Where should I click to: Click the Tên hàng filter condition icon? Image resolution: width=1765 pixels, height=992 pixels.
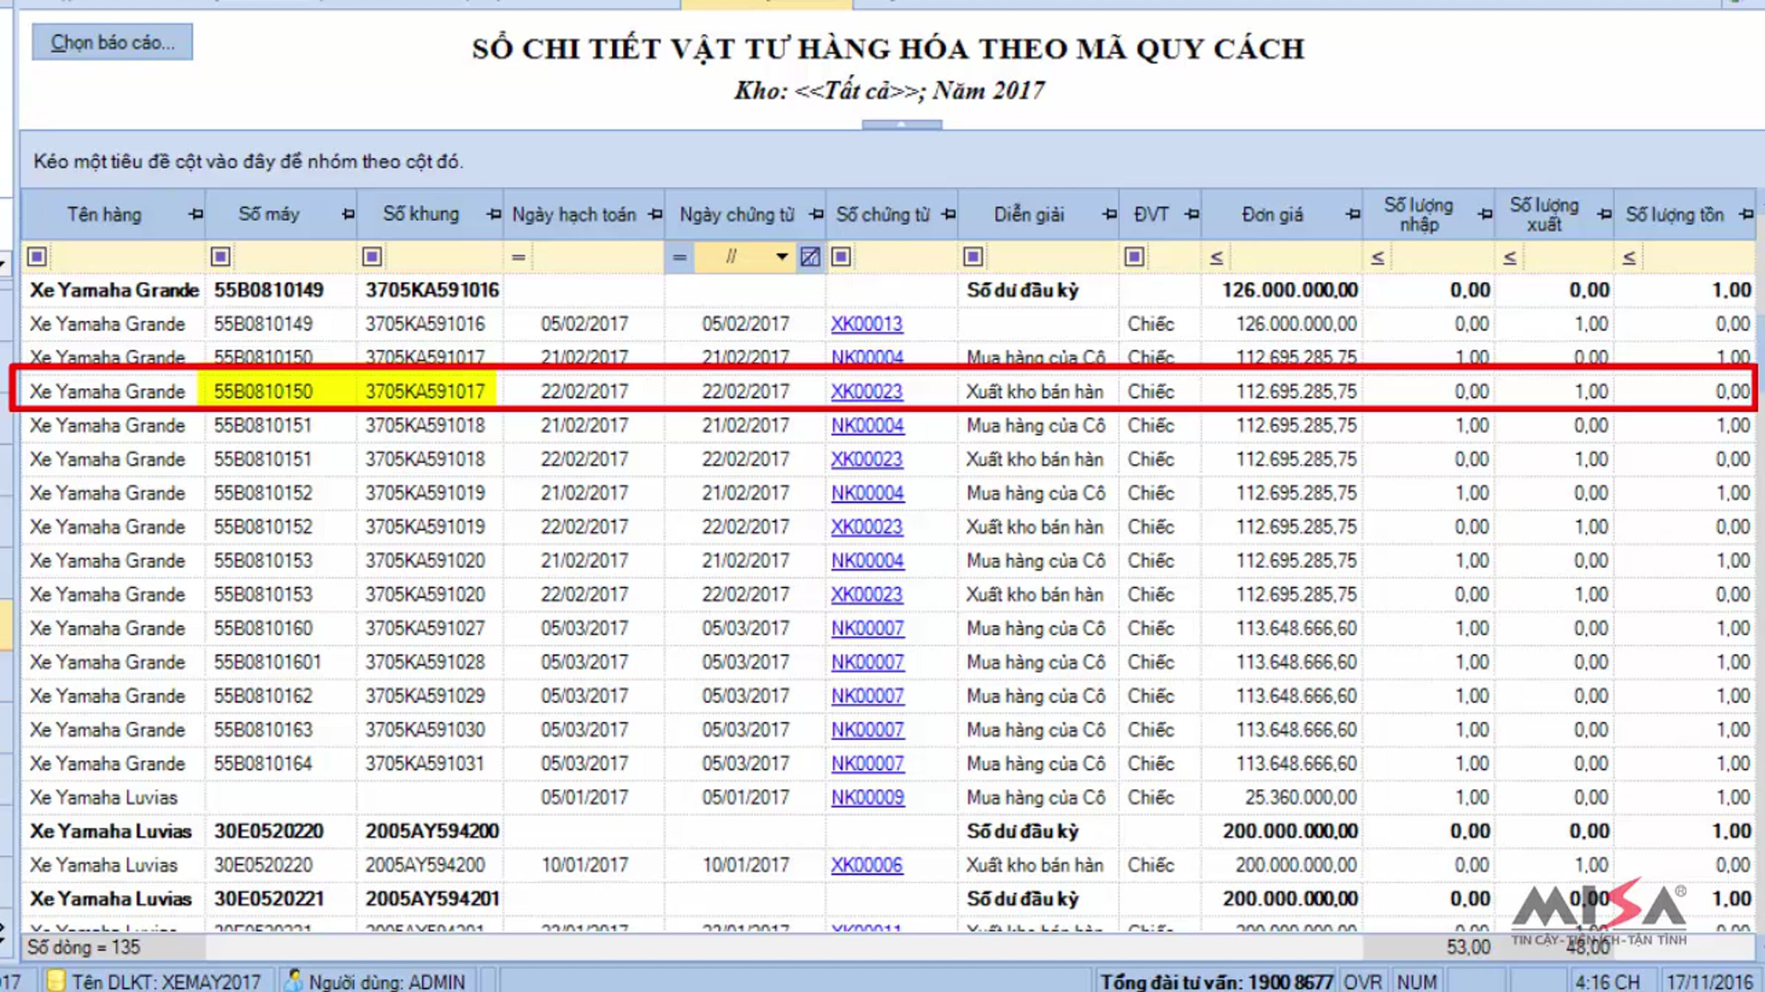click(37, 256)
